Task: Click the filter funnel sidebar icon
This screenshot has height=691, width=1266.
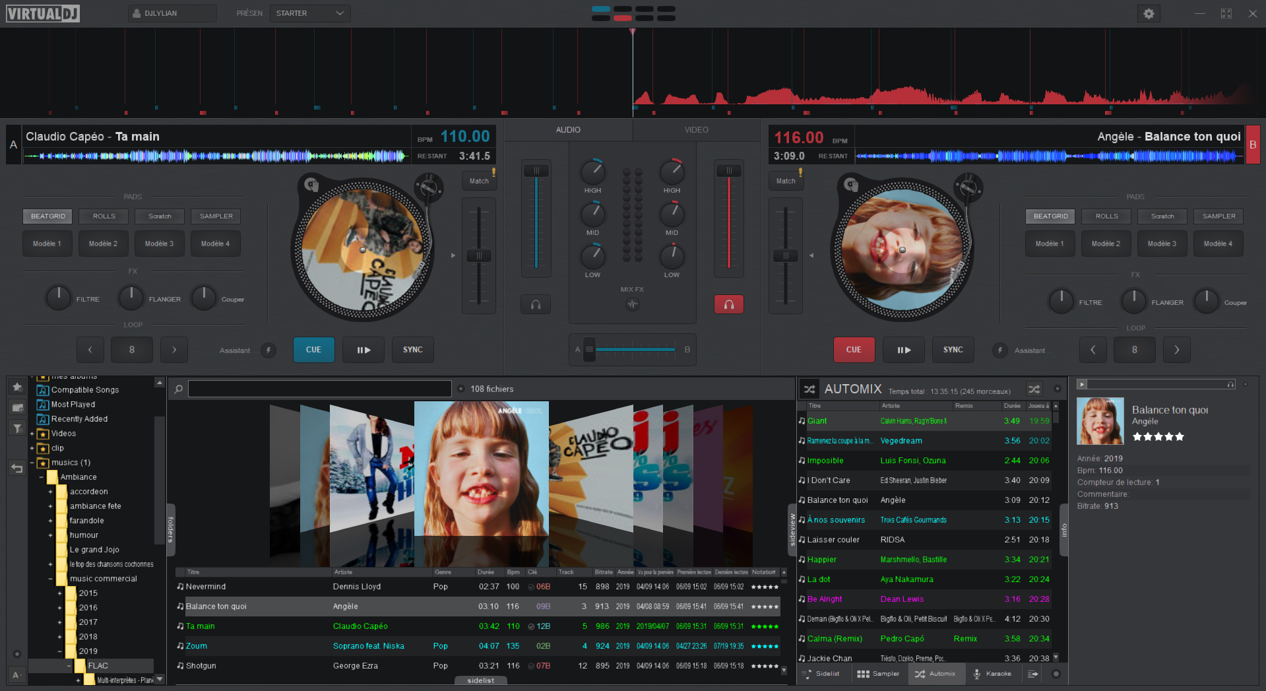Action: coord(18,428)
